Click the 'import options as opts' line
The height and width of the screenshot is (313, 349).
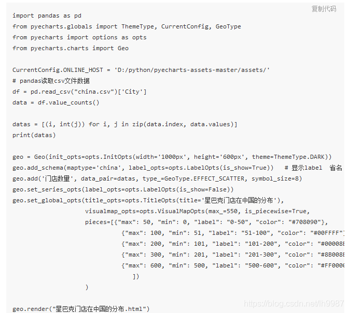(x=79, y=37)
